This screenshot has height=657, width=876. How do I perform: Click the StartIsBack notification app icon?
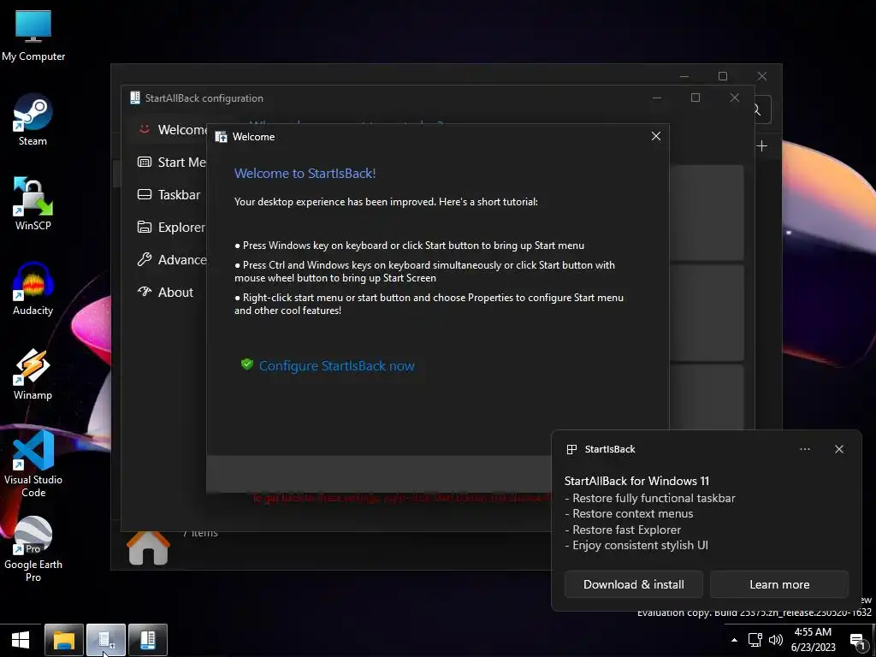click(x=571, y=449)
